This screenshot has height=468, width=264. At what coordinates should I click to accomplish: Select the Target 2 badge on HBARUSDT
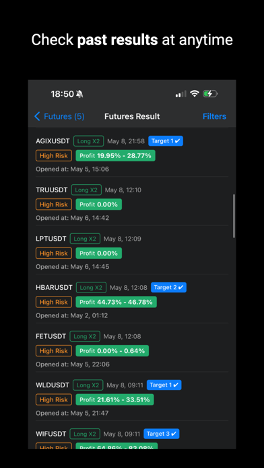click(x=168, y=287)
